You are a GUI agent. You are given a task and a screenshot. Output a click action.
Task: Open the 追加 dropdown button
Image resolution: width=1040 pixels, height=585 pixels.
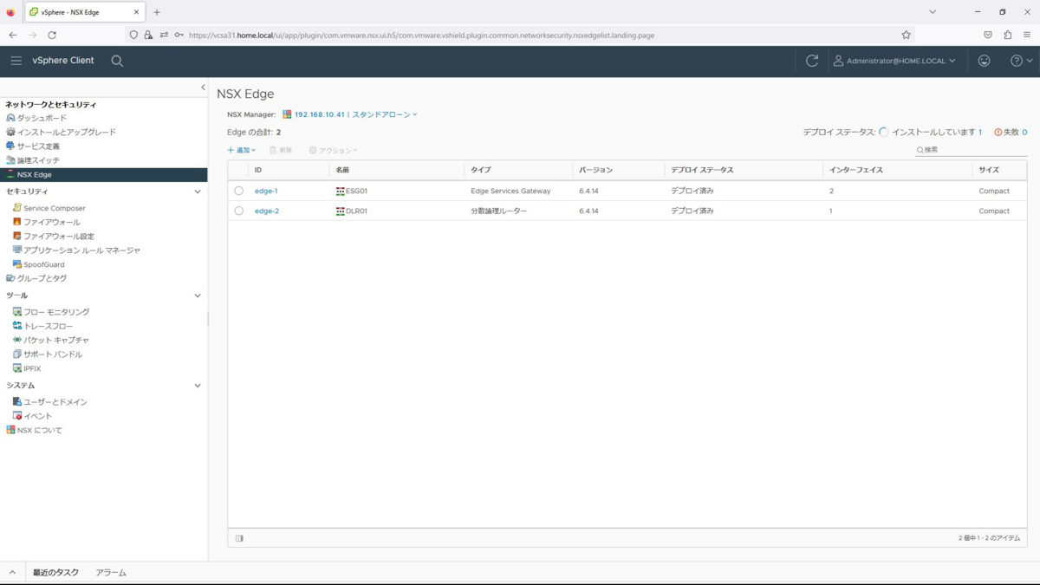(x=242, y=150)
